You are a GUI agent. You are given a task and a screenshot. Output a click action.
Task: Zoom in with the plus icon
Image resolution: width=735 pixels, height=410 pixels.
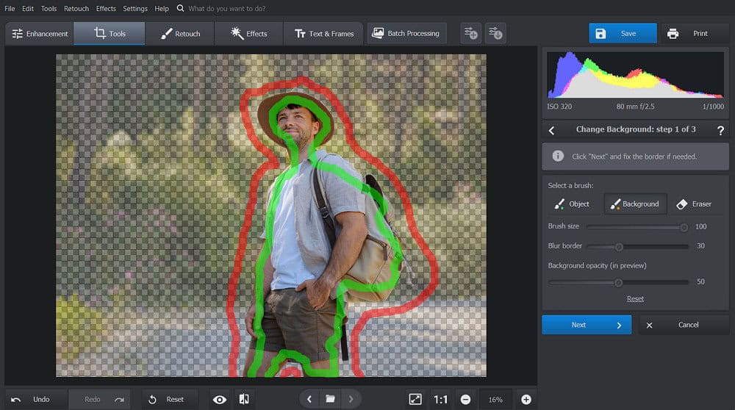click(x=526, y=399)
